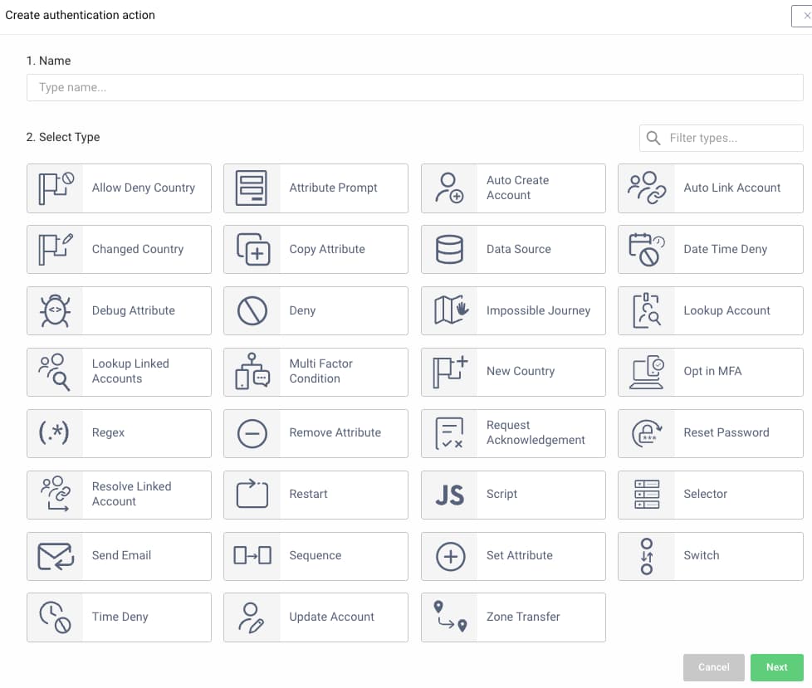
Task: Click the Next button
Action: coord(776,667)
